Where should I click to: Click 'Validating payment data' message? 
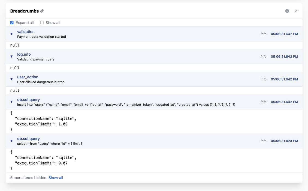point(36,59)
